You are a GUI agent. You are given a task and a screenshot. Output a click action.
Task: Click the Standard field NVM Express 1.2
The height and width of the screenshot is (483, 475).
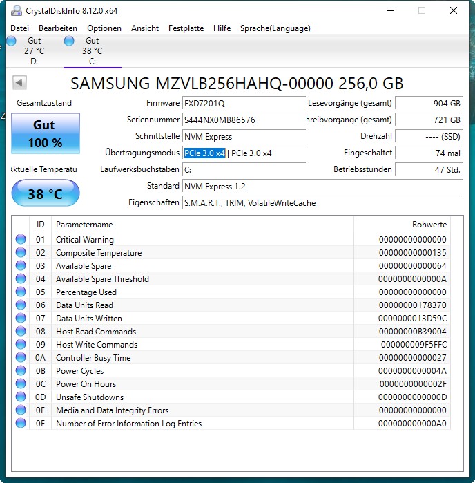[x=322, y=187]
